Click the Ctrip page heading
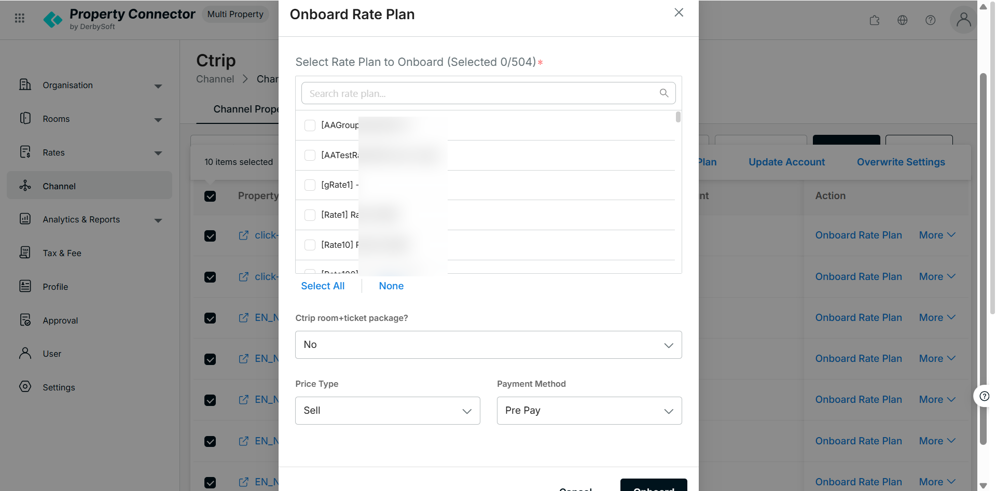The image size is (996, 491). [x=216, y=60]
